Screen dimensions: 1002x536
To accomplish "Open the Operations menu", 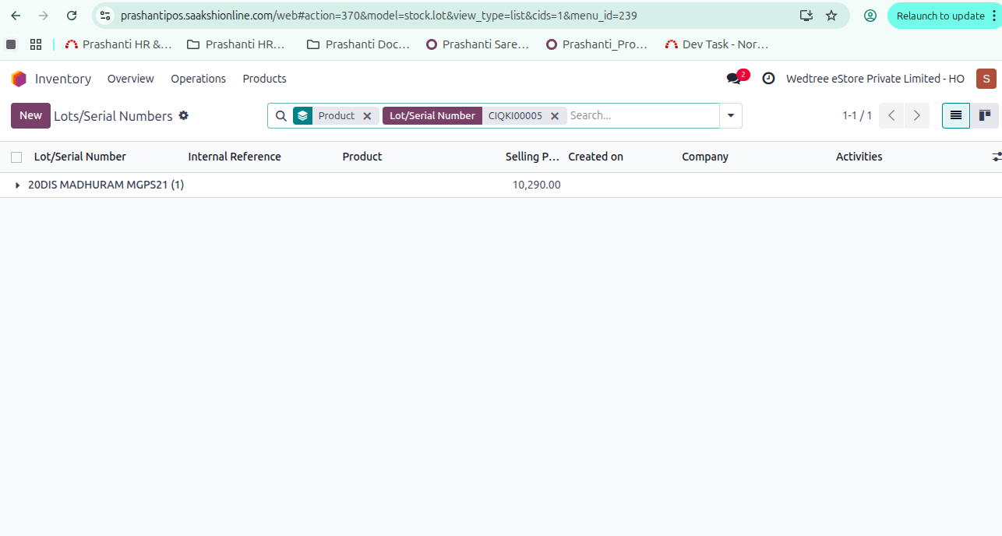I will tap(198, 79).
